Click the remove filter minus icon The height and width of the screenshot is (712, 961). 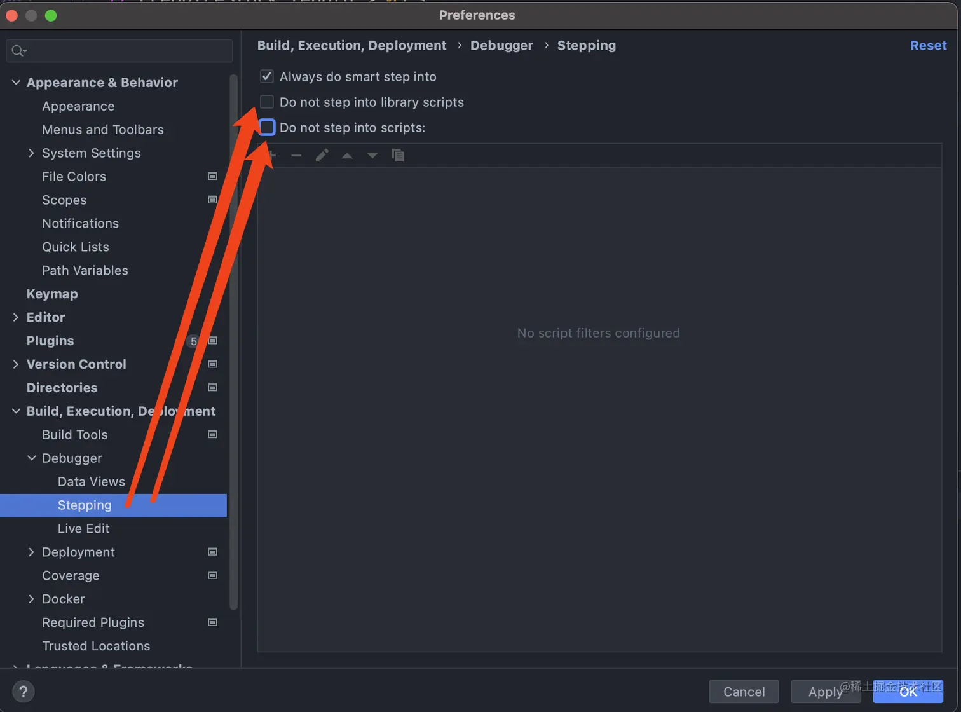click(x=296, y=155)
